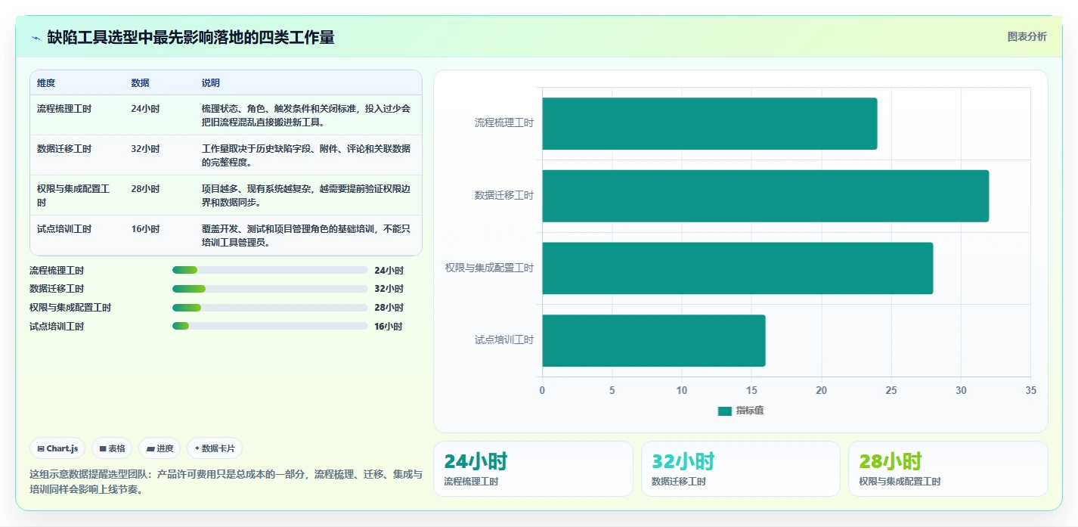Click the 权限与集成配置工时 chart bar
1078x527 pixels.
pos(738,268)
